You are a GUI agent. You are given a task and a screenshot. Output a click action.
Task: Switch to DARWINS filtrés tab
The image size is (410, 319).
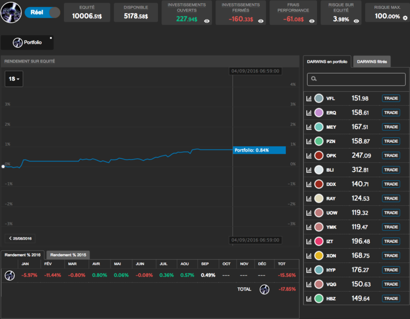pyautogui.click(x=372, y=62)
